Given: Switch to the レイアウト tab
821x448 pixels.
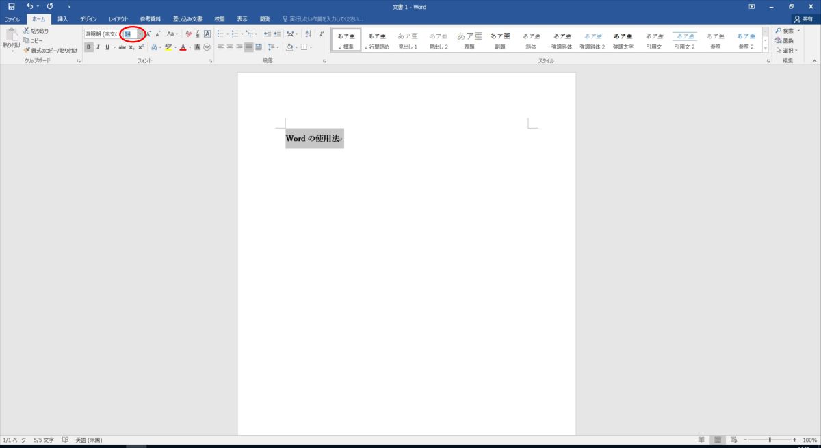Looking at the screenshot, I should tap(118, 19).
